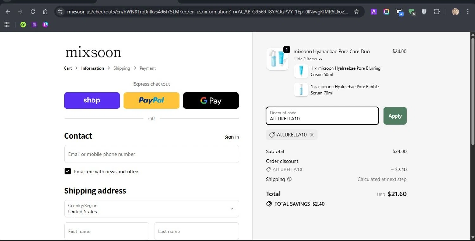475x241 pixels.
Task: Open the rainbow circle extension
Action: (x=386, y=12)
